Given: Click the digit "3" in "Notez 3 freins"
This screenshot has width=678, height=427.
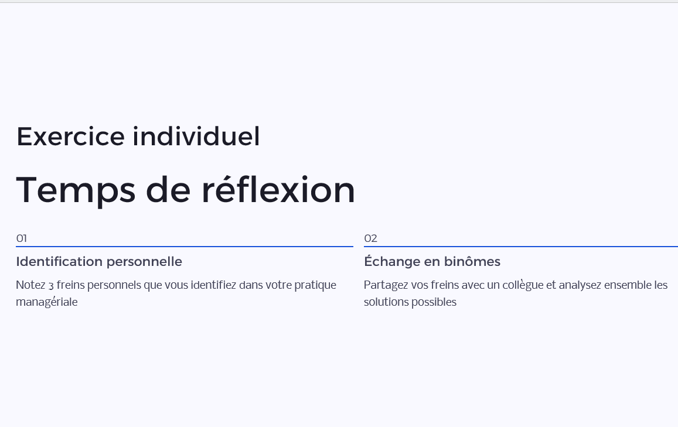Looking at the screenshot, I should (x=51, y=286).
